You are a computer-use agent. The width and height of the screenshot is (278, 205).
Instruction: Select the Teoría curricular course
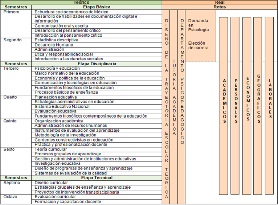(x=50, y=149)
